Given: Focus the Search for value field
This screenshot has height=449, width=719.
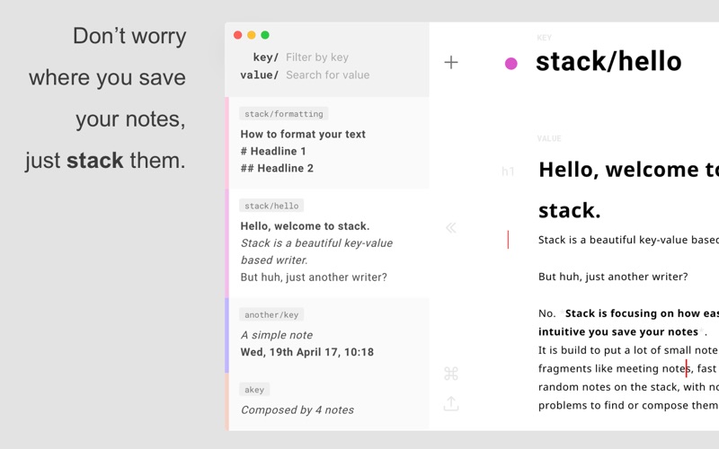Looking at the screenshot, I should click(327, 75).
